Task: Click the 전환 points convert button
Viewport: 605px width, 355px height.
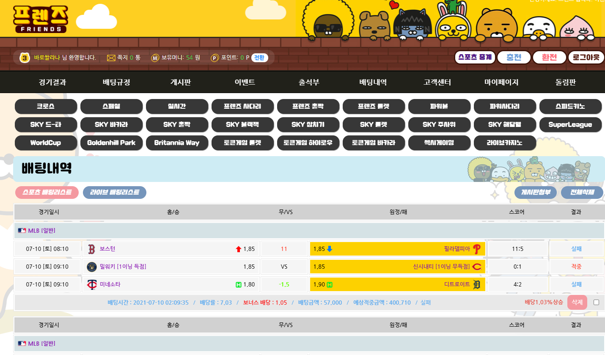Action: click(x=259, y=58)
